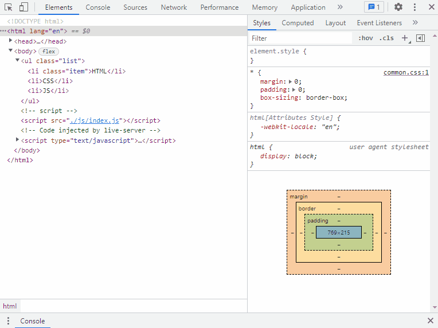Click the element.style rule block
The width and height of the screenshot is (438, 328).
point(339,56)
